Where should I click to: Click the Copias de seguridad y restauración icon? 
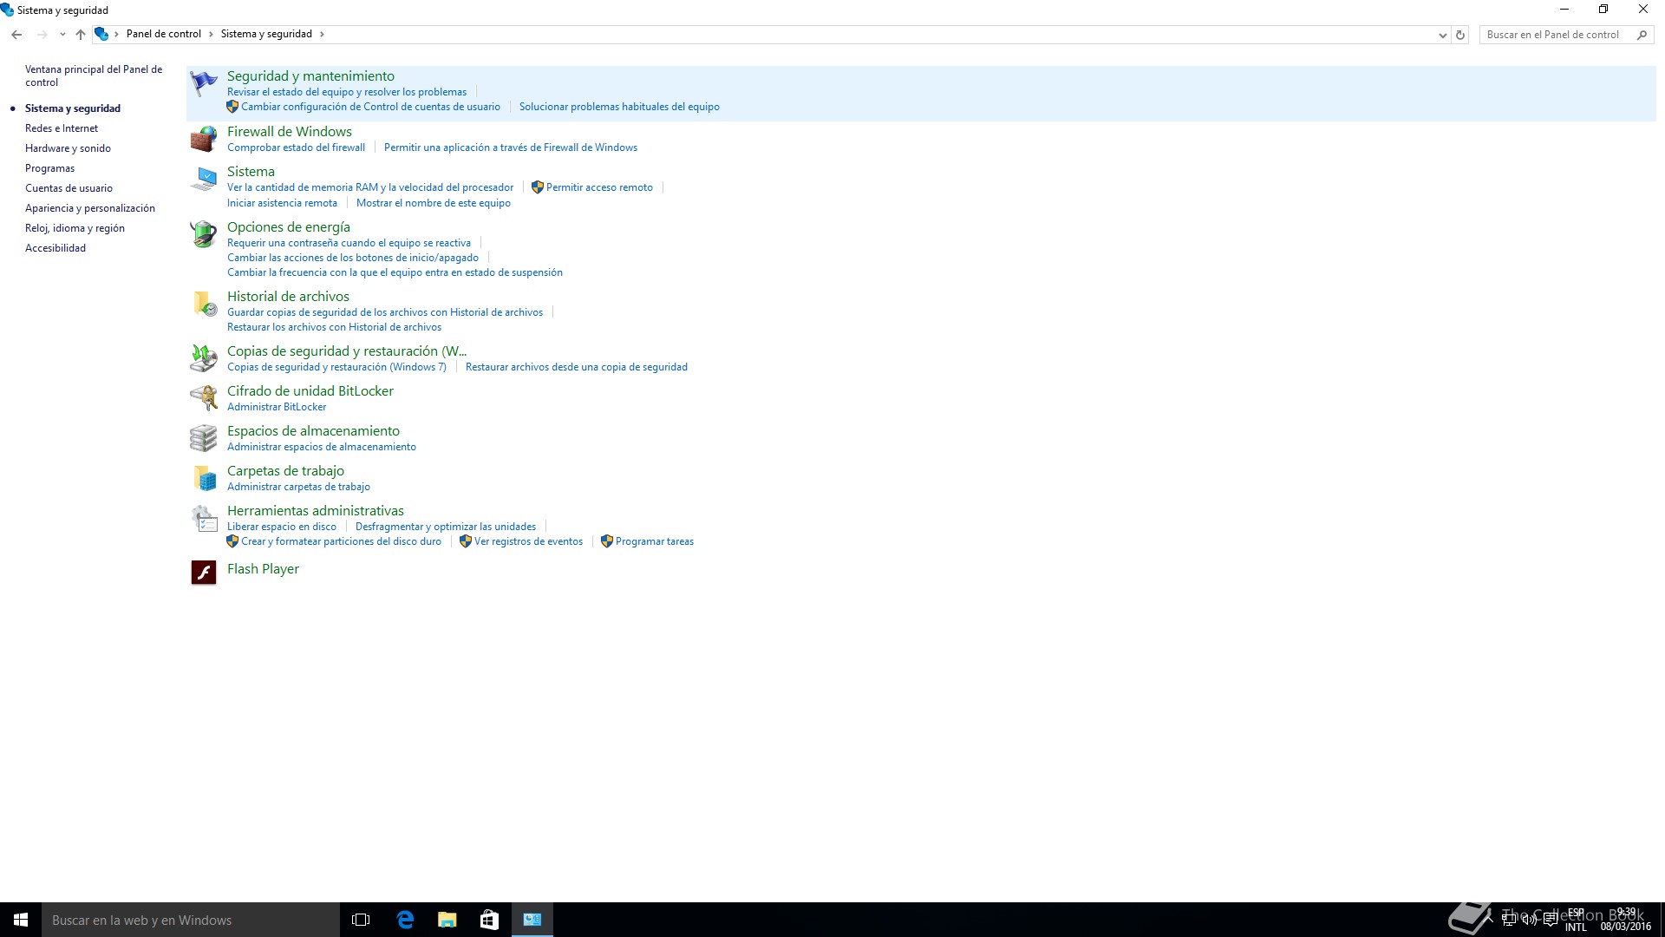tap(204, 358)
